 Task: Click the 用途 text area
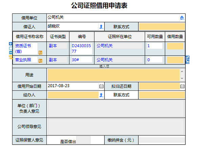point(114,75)
